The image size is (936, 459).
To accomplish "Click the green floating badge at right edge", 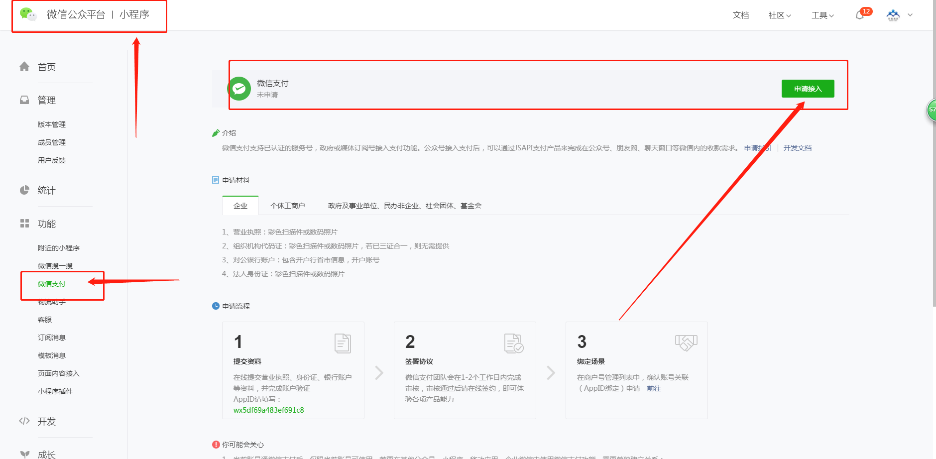I will (931, 110).
